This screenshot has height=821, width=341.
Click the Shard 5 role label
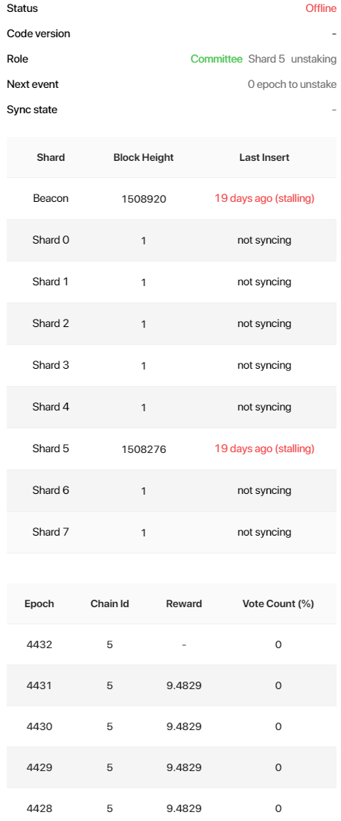(267, 59)
